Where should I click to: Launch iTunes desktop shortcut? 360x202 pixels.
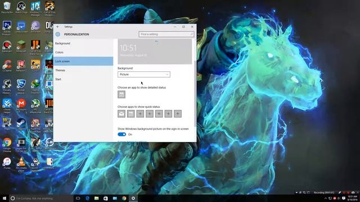(7, 163)
